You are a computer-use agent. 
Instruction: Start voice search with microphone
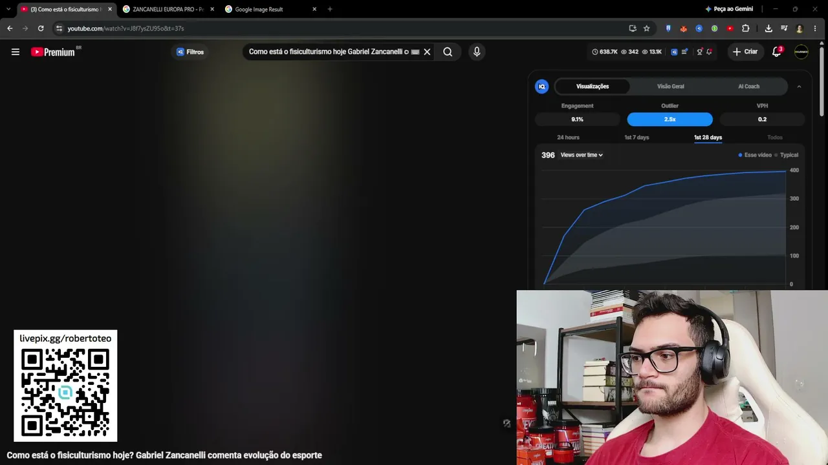(x=477, y=52)
